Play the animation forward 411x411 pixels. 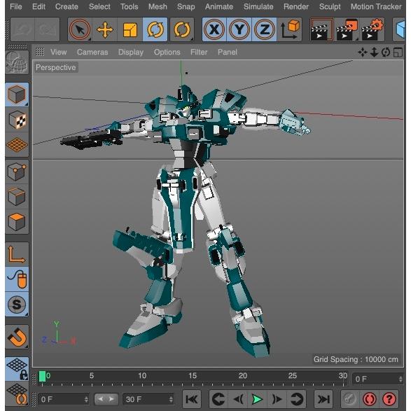pyautogui.click(x=257, y=399)
